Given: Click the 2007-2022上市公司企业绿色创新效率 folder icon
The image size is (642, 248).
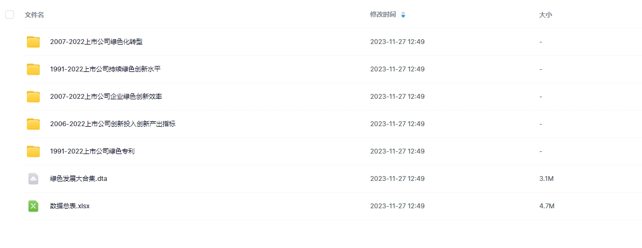Looking at the screenshot, I should point(33,97).
